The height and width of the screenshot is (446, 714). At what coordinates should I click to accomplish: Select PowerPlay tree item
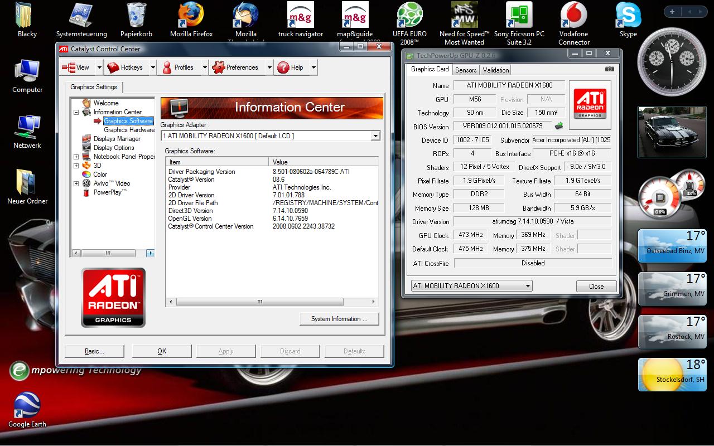(x=110, y=192)
